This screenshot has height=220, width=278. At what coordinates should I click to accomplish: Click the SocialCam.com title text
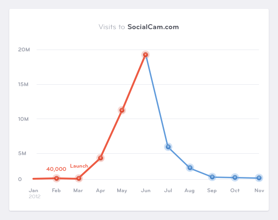[x=153, y=27]
